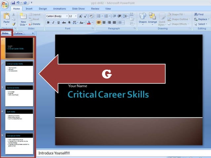Toggle bold formatting
Image resolution: width=211 pixels, height=158 pixels.
(x=48, y=22)
